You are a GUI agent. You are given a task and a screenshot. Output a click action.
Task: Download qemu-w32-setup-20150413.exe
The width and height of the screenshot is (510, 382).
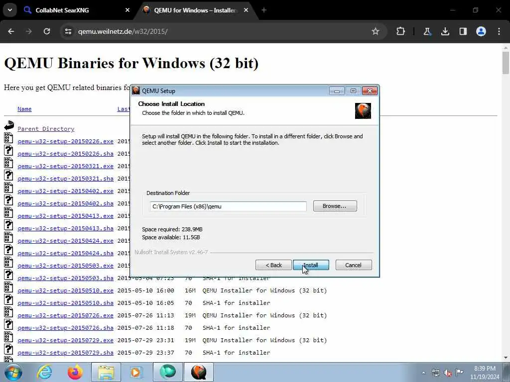pyautogui.click(x=65, y=216)
